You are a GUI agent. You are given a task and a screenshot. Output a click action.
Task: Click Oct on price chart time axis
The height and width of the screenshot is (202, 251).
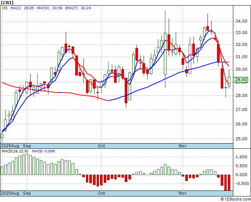click(x=102, y=146)
